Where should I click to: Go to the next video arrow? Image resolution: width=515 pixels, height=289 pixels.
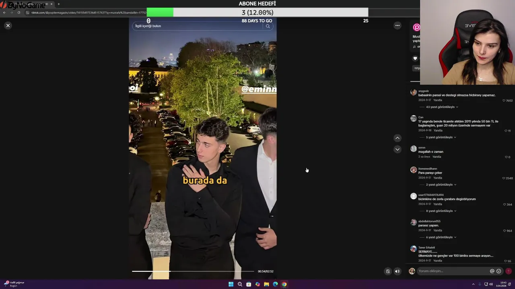click(398, 149)
